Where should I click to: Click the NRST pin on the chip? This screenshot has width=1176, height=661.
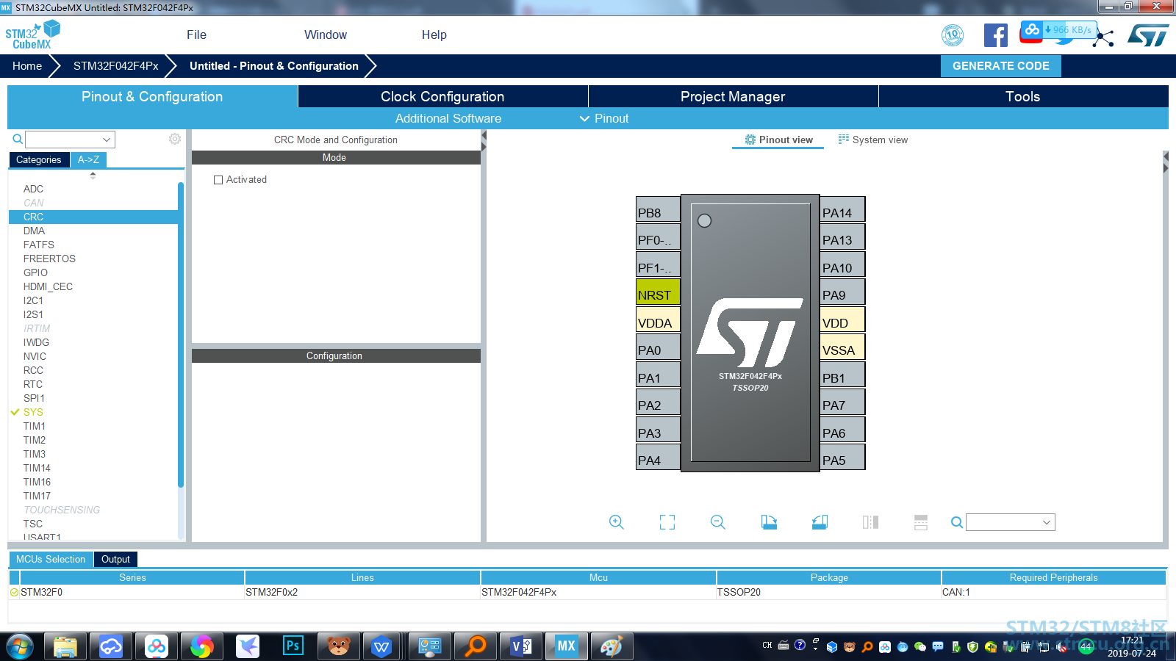[658, 292]
